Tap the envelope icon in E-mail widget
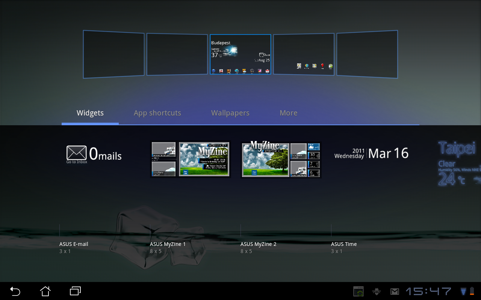Screen dimensions: 481x300 (76, 153)
